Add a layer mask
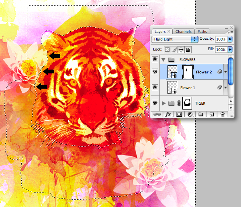The image size is (241, 207). [x=179, y=114]
